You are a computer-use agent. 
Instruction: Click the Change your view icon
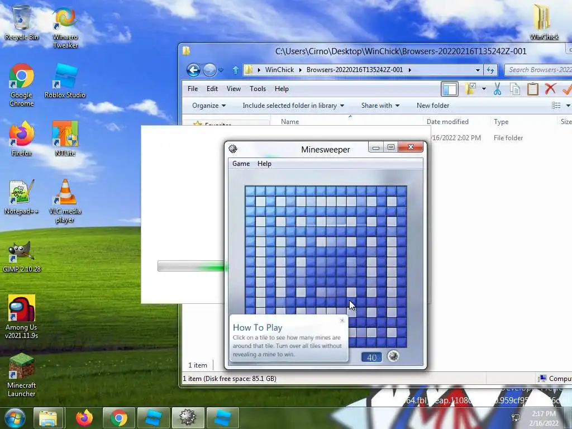pos(556,106)
